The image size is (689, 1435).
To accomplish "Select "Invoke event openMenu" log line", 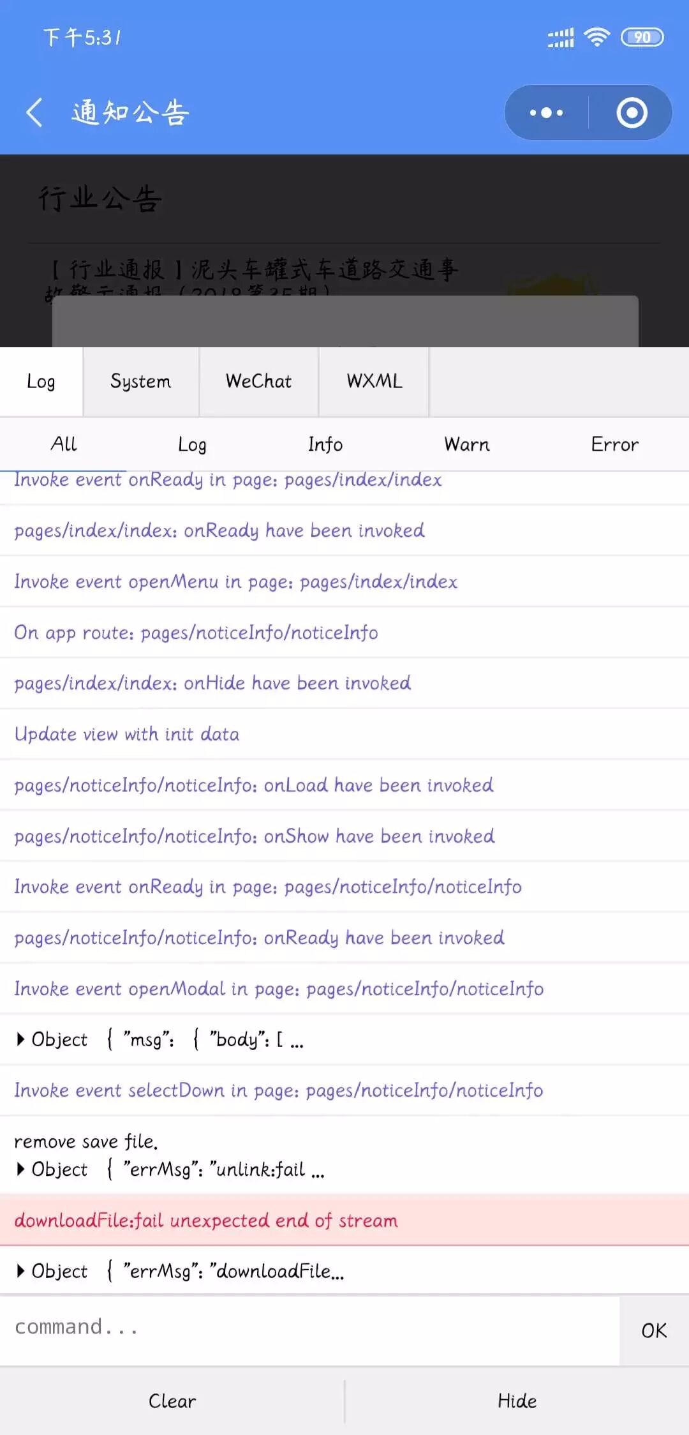I will tap(344, 582).
